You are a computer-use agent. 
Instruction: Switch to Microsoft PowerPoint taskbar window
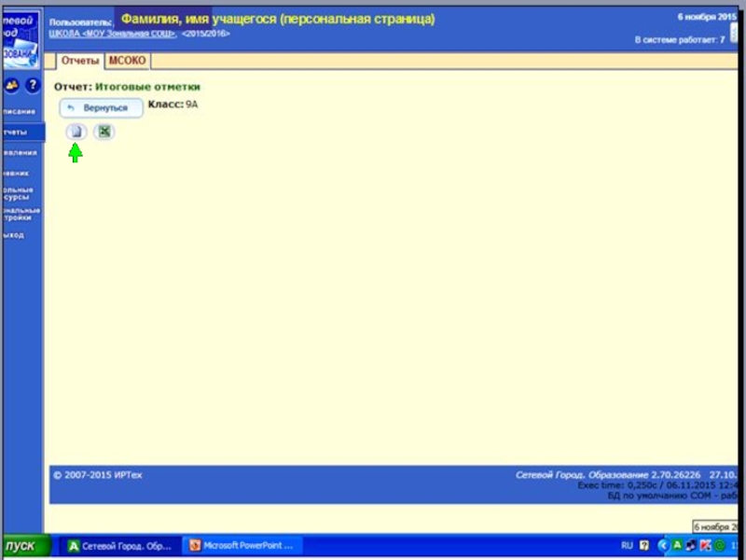point(242,546)
